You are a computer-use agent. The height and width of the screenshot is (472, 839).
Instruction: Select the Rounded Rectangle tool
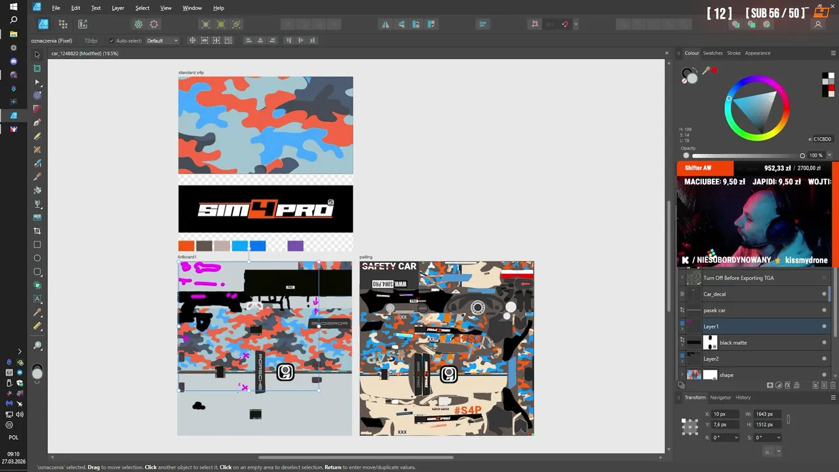click(x=37, y=271)
